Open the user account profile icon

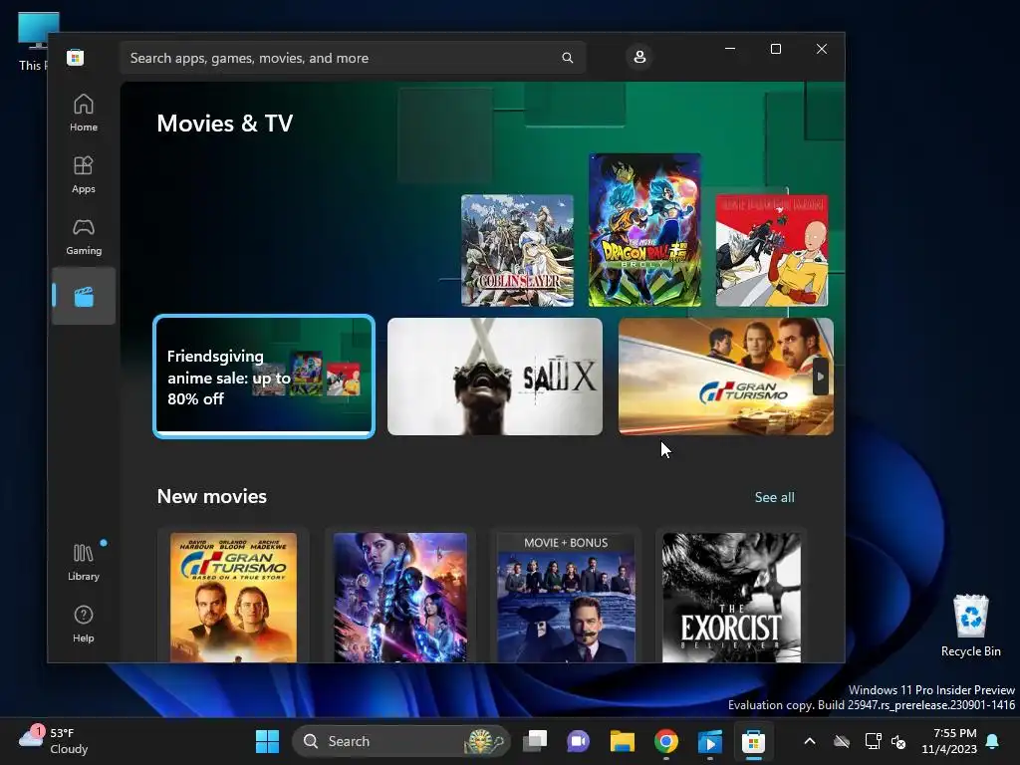[x=639, y=57]
